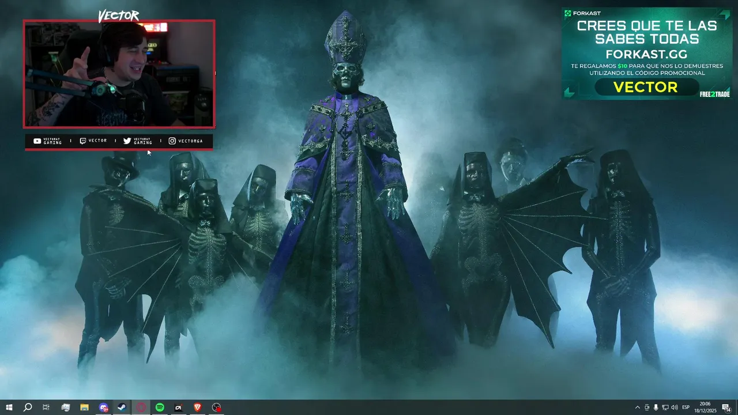Click the yellow VECTOR promo code text

coord(645,87)
